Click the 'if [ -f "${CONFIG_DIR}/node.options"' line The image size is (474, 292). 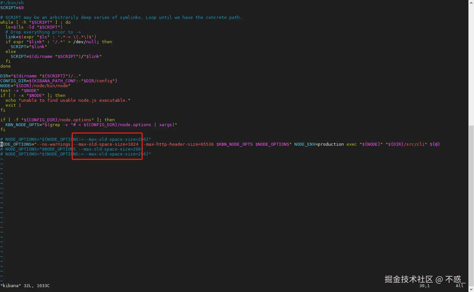(58, 120)
